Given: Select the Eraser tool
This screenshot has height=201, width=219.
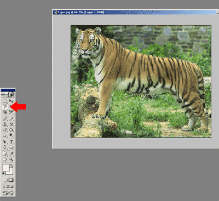Looking at the screenshot, I should [x=5, y=130].
